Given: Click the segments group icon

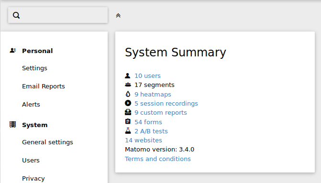Looking at the screenshot, I should pos(128,85).
